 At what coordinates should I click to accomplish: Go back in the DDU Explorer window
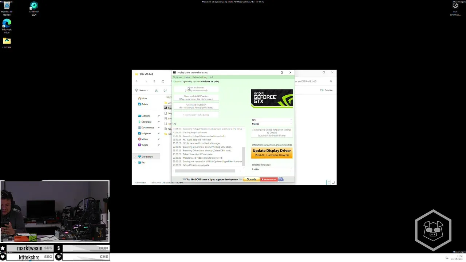coord(137,81)
